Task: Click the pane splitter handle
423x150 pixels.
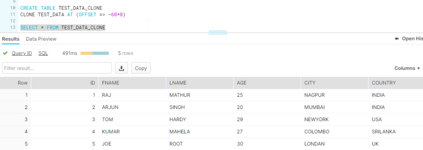Action: (x=218, y=33)
